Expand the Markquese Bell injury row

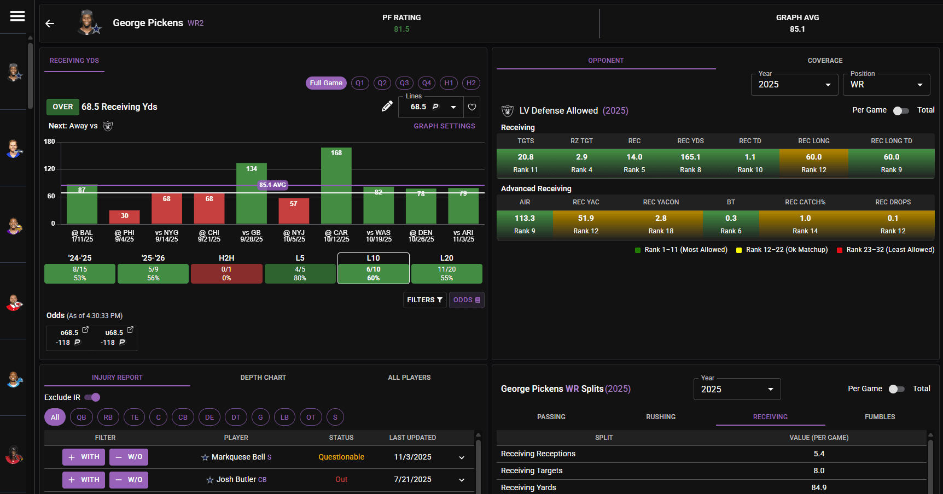tap(462, 457)
